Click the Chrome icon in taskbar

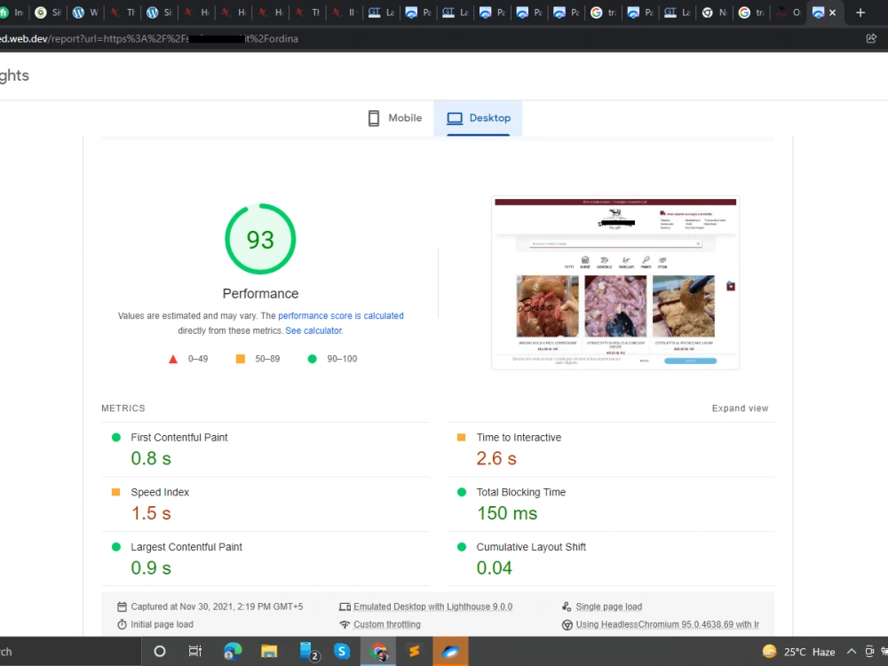tap(378, 652)
